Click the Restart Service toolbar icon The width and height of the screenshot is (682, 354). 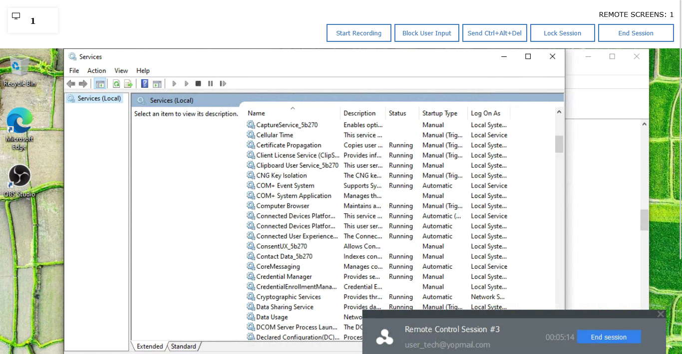click(x=223, y=84)
